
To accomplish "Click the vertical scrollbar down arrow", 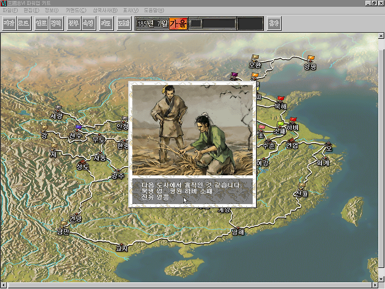I will pos(381,279).
